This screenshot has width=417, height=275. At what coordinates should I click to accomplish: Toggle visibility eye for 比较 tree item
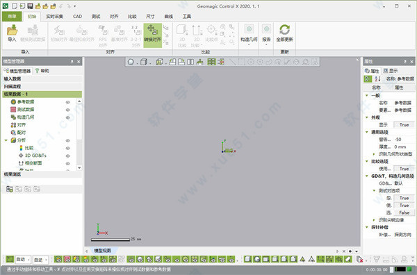68,148
